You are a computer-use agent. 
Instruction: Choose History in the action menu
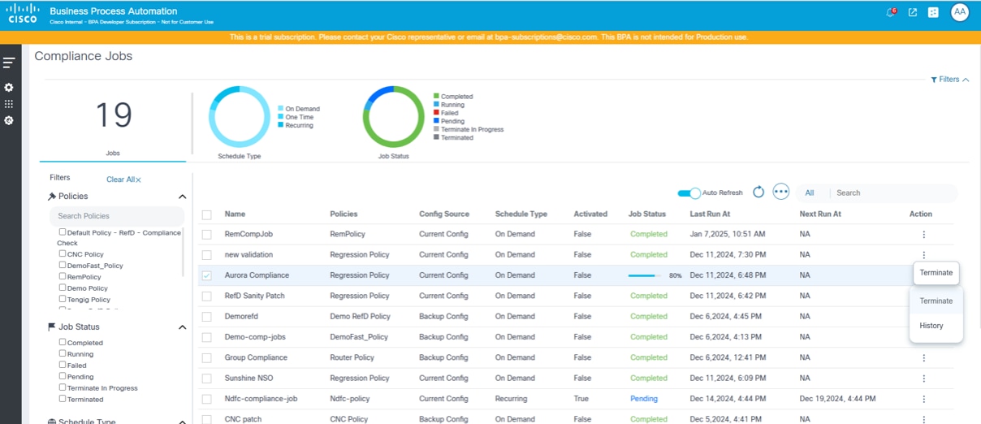(x=931, y=326)
